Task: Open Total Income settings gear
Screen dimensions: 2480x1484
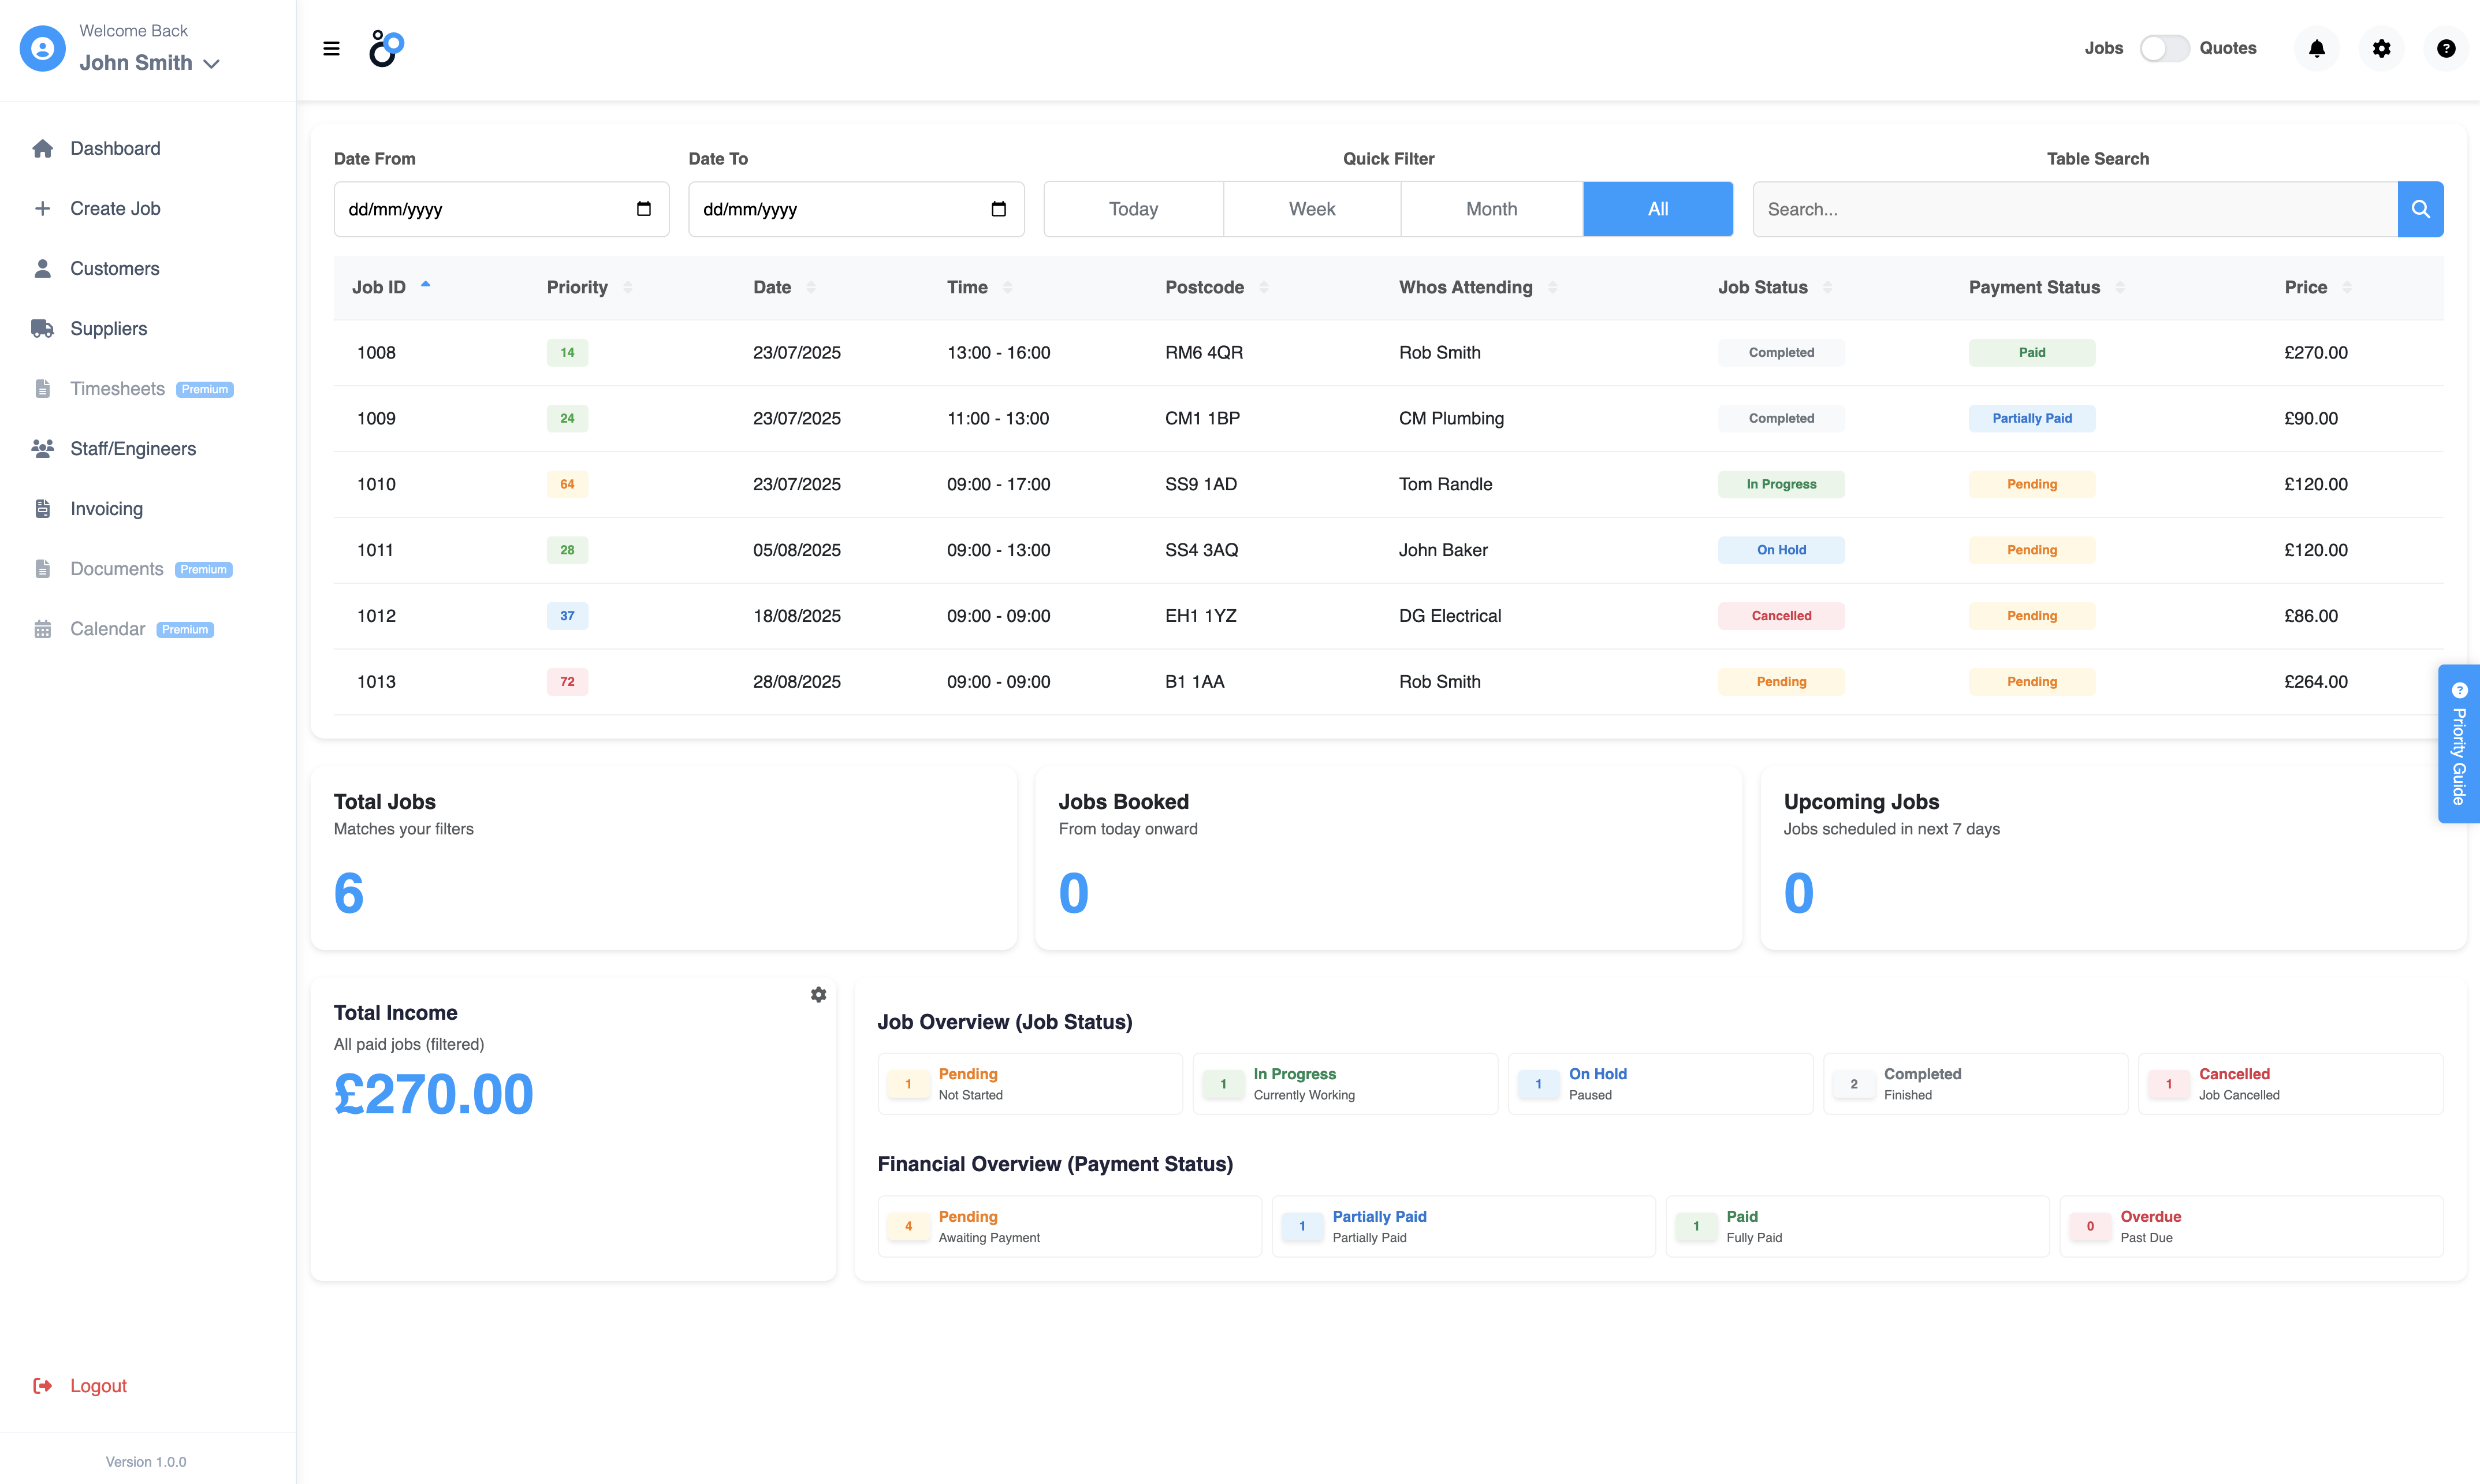Action: coord(818,994)
